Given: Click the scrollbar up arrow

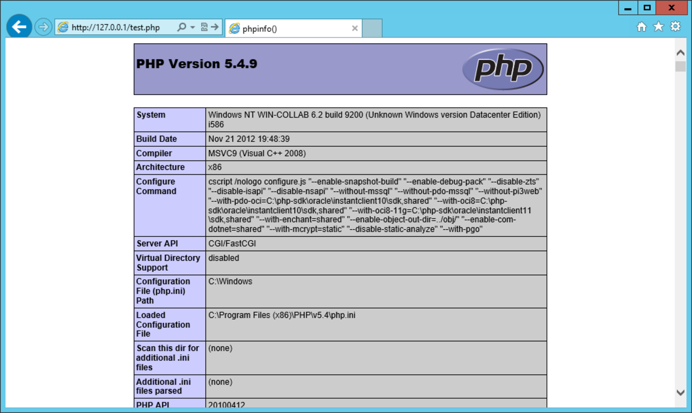Looking at the screenshot, I should (x=680, y=52).
